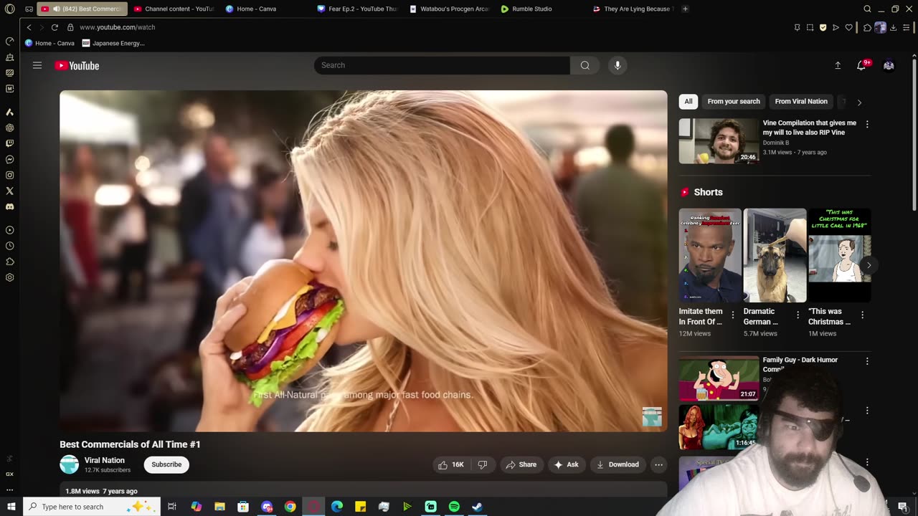Open the ad blocker shield icon
Viewport: 918px width, 516px height.
(x=823, y=27)
